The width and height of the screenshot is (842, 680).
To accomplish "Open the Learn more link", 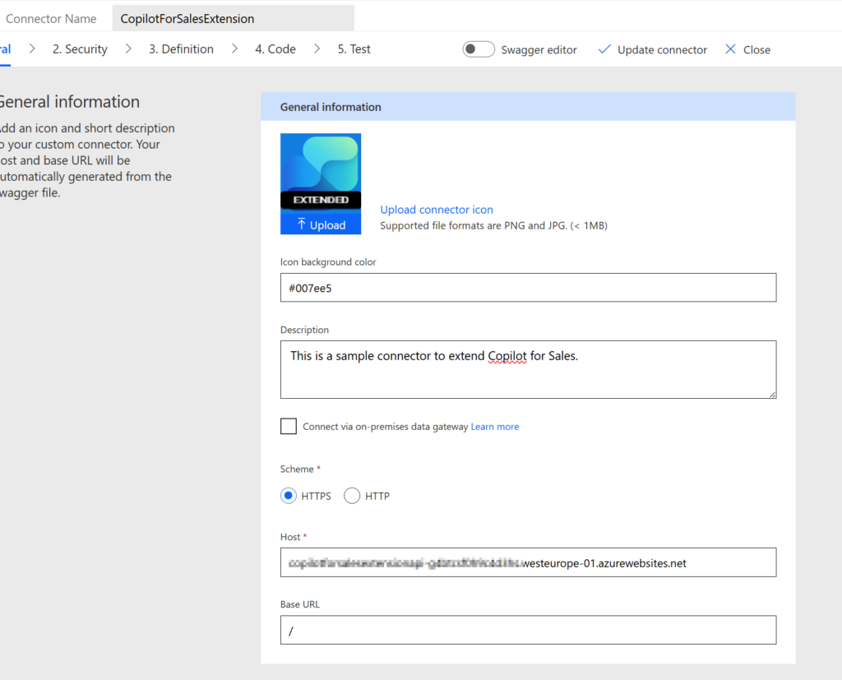I will click(494, 427).
